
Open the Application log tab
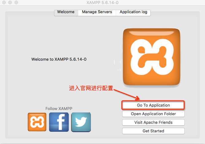coord(133,13)
